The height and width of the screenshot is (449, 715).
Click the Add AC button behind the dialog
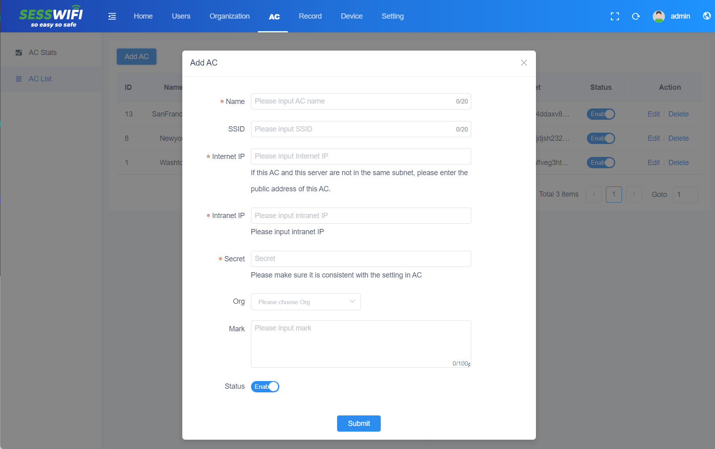(x=137, y=57)
